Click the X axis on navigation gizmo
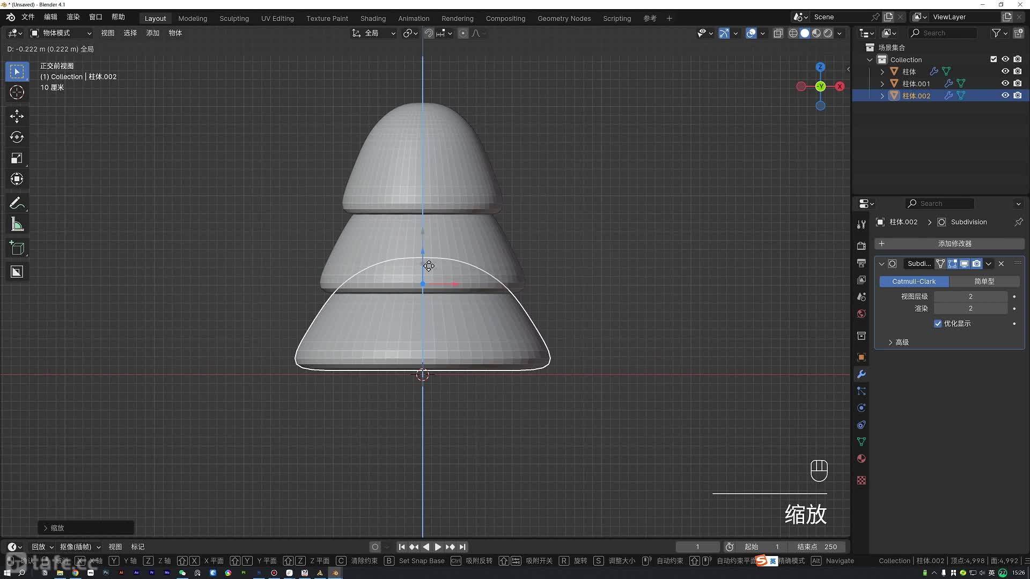 coord(840,86)
